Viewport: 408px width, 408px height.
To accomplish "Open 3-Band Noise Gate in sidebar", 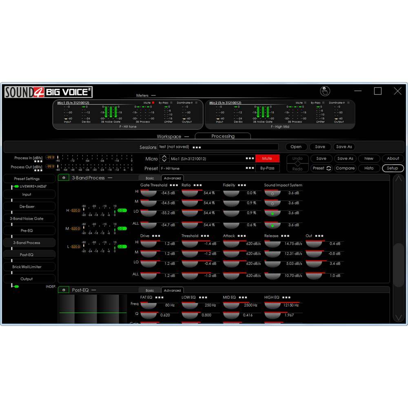I will coord(29,219).
